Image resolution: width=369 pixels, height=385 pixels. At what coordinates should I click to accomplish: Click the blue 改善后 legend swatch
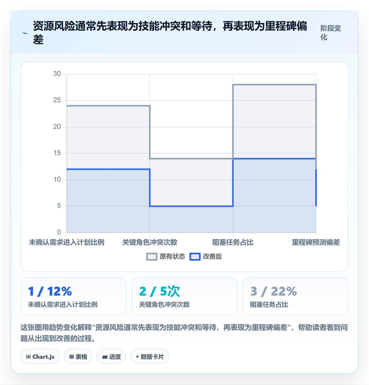point(195,257)
